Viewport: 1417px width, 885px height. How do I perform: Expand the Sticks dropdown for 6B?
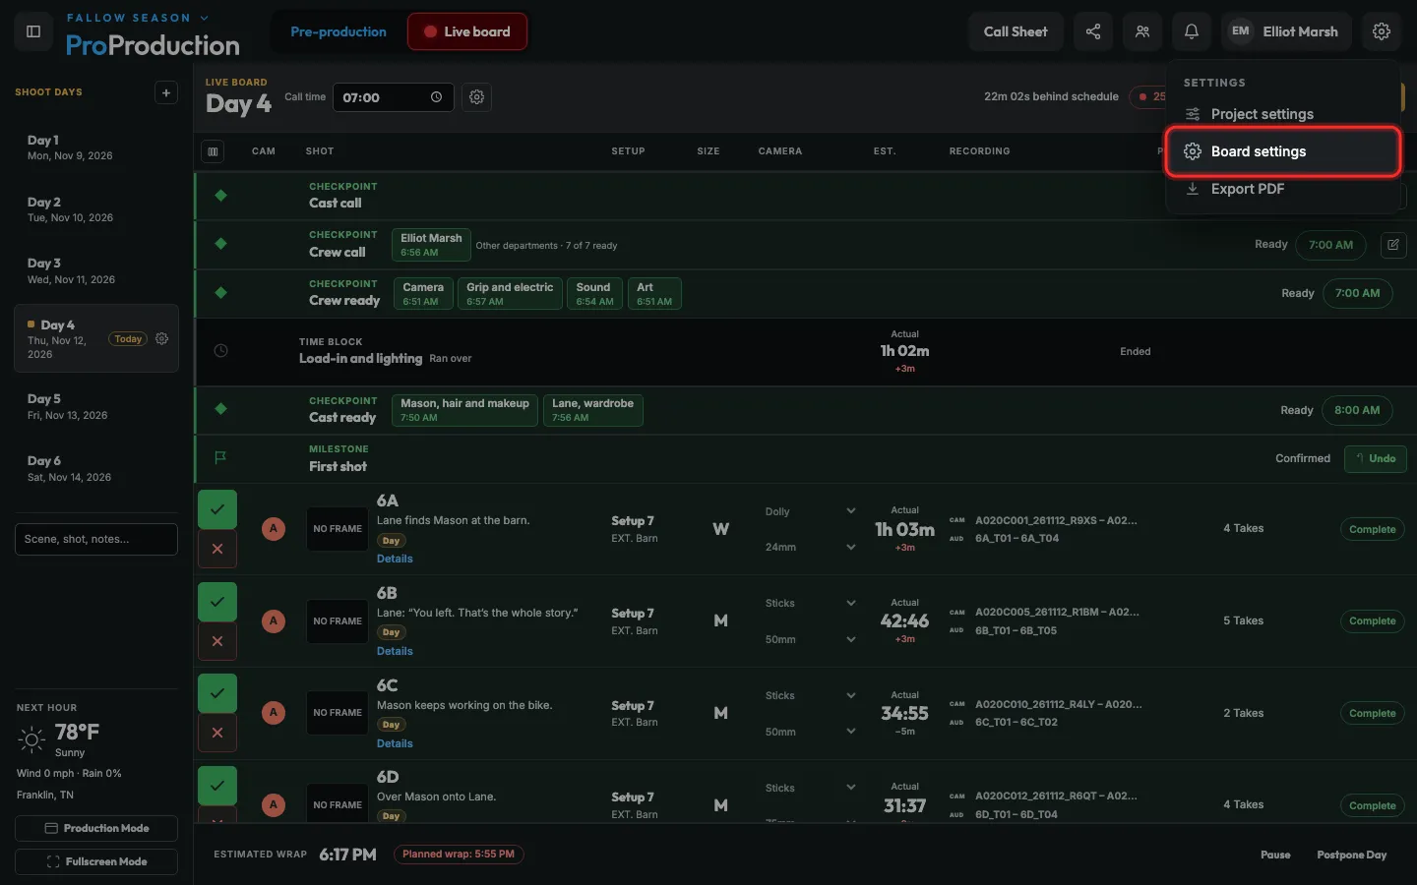811,603
